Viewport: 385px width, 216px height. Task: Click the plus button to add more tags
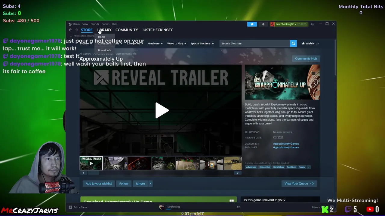pos(309,167)
